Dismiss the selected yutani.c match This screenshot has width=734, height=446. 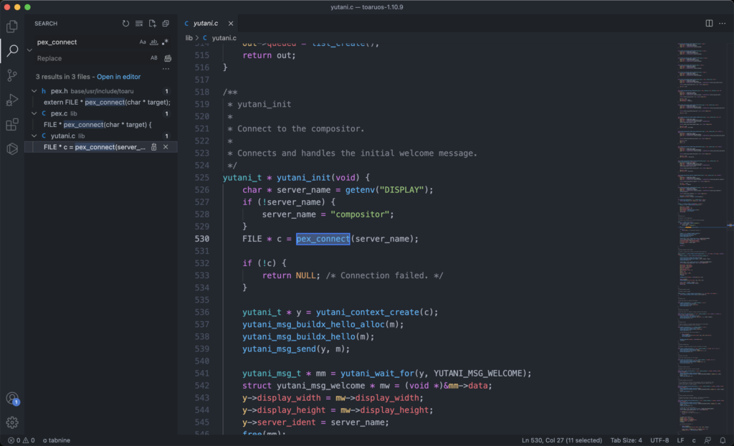coord(166,147)
